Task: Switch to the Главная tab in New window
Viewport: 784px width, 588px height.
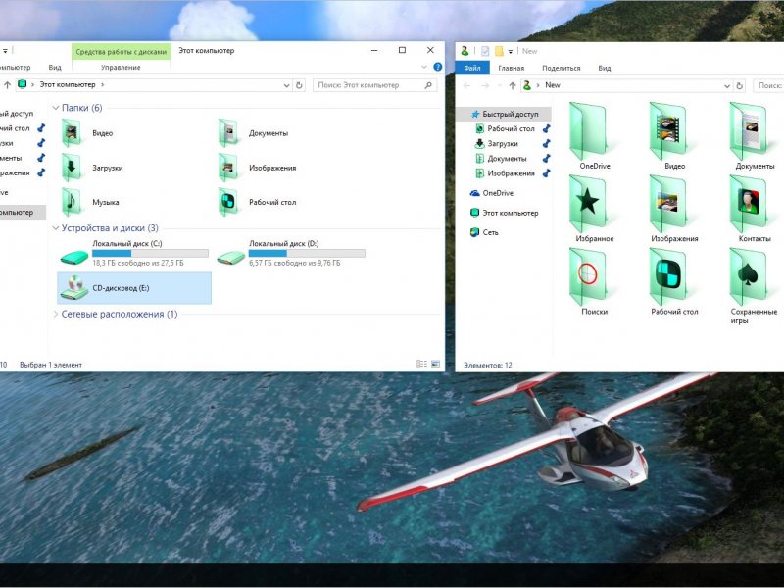Action: pyautogui.click(x=511, y=68)
